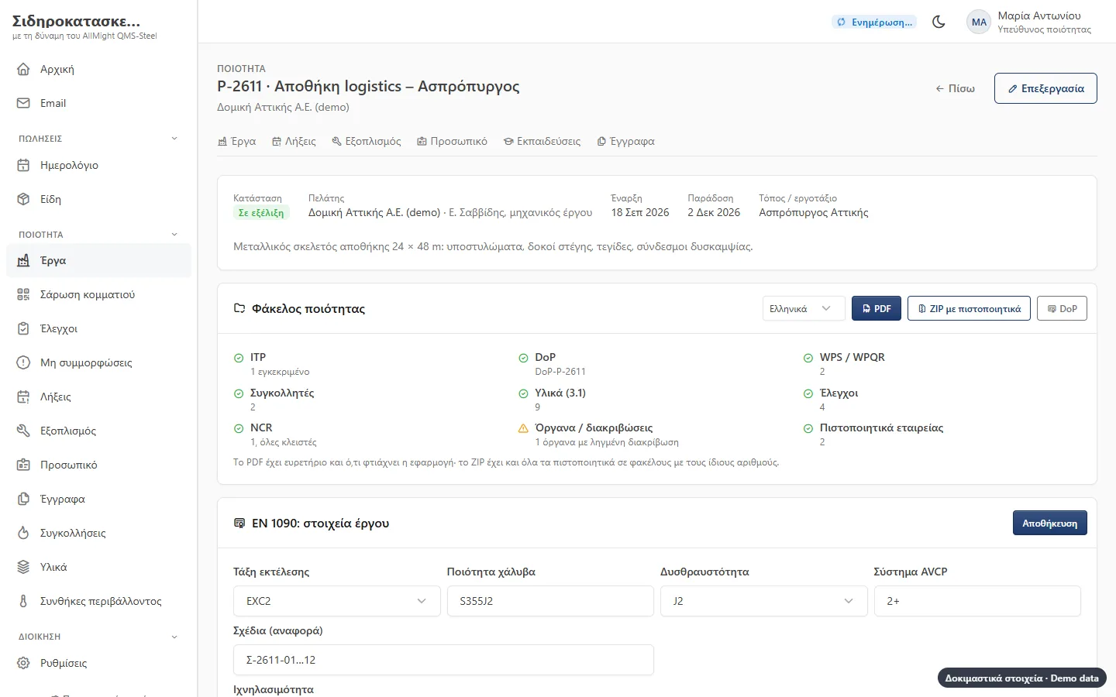Switch to the Λήξεις tab
This screenshot has width=1116, height=697.
coord(294,141)
